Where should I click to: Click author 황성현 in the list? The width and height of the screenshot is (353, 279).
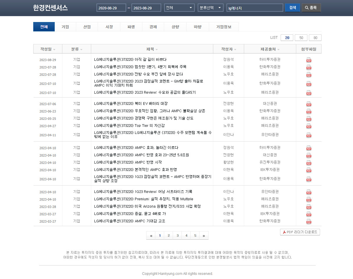click(228, 162)
